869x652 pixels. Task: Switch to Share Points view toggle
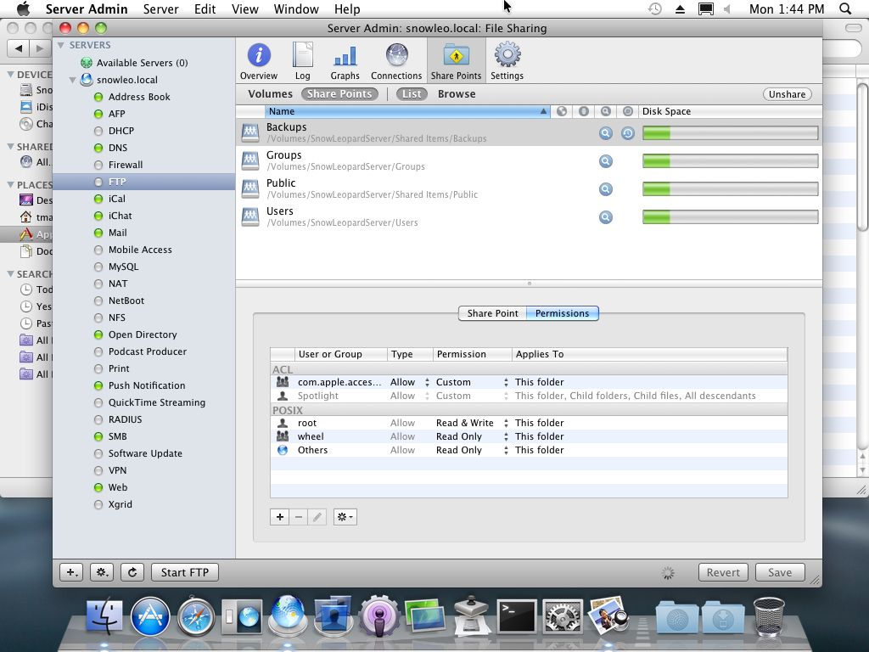click(339, 93)
